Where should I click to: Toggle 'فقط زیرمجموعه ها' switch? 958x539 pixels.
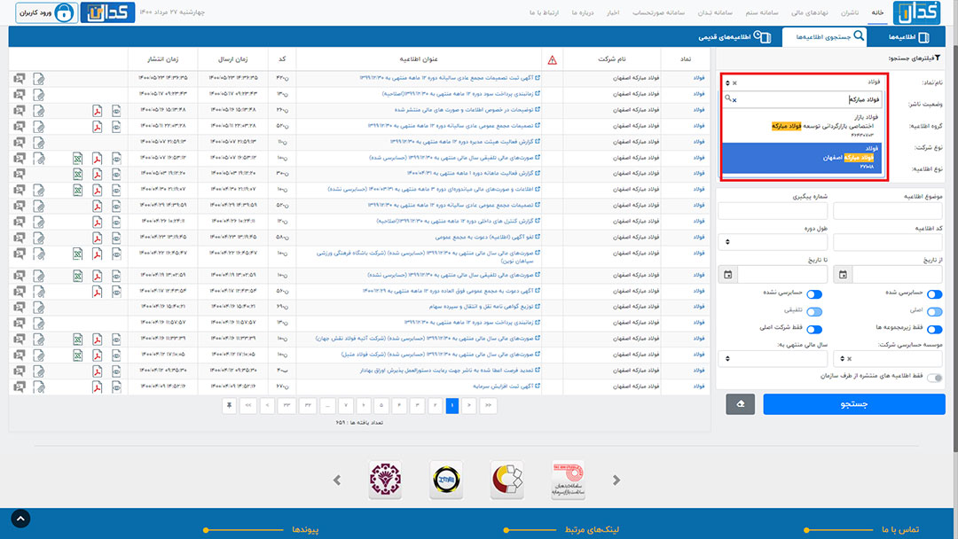click(934, 330)
